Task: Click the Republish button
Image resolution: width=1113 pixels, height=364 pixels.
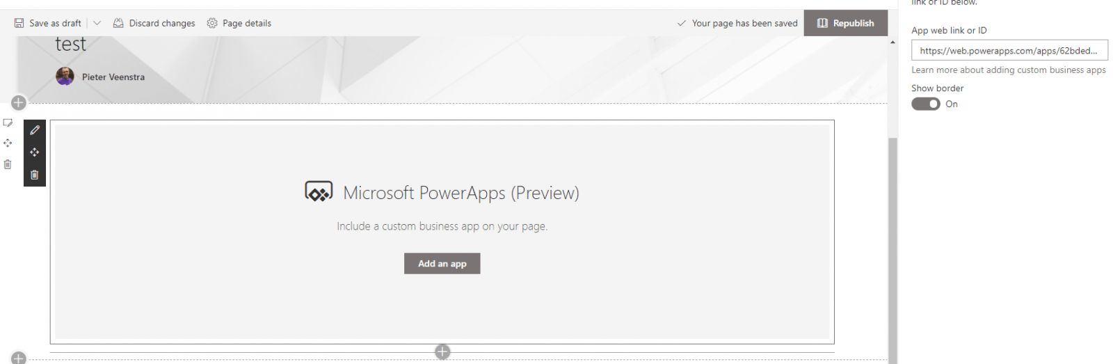Action: tap(845, 23)
